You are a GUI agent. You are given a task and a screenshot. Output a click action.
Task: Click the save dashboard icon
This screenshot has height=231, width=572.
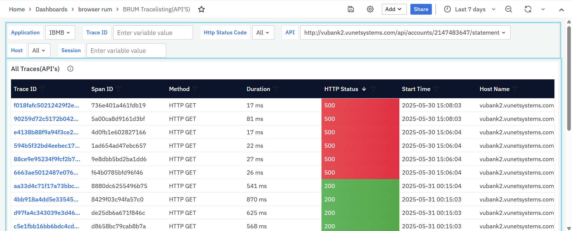(351, 9)
